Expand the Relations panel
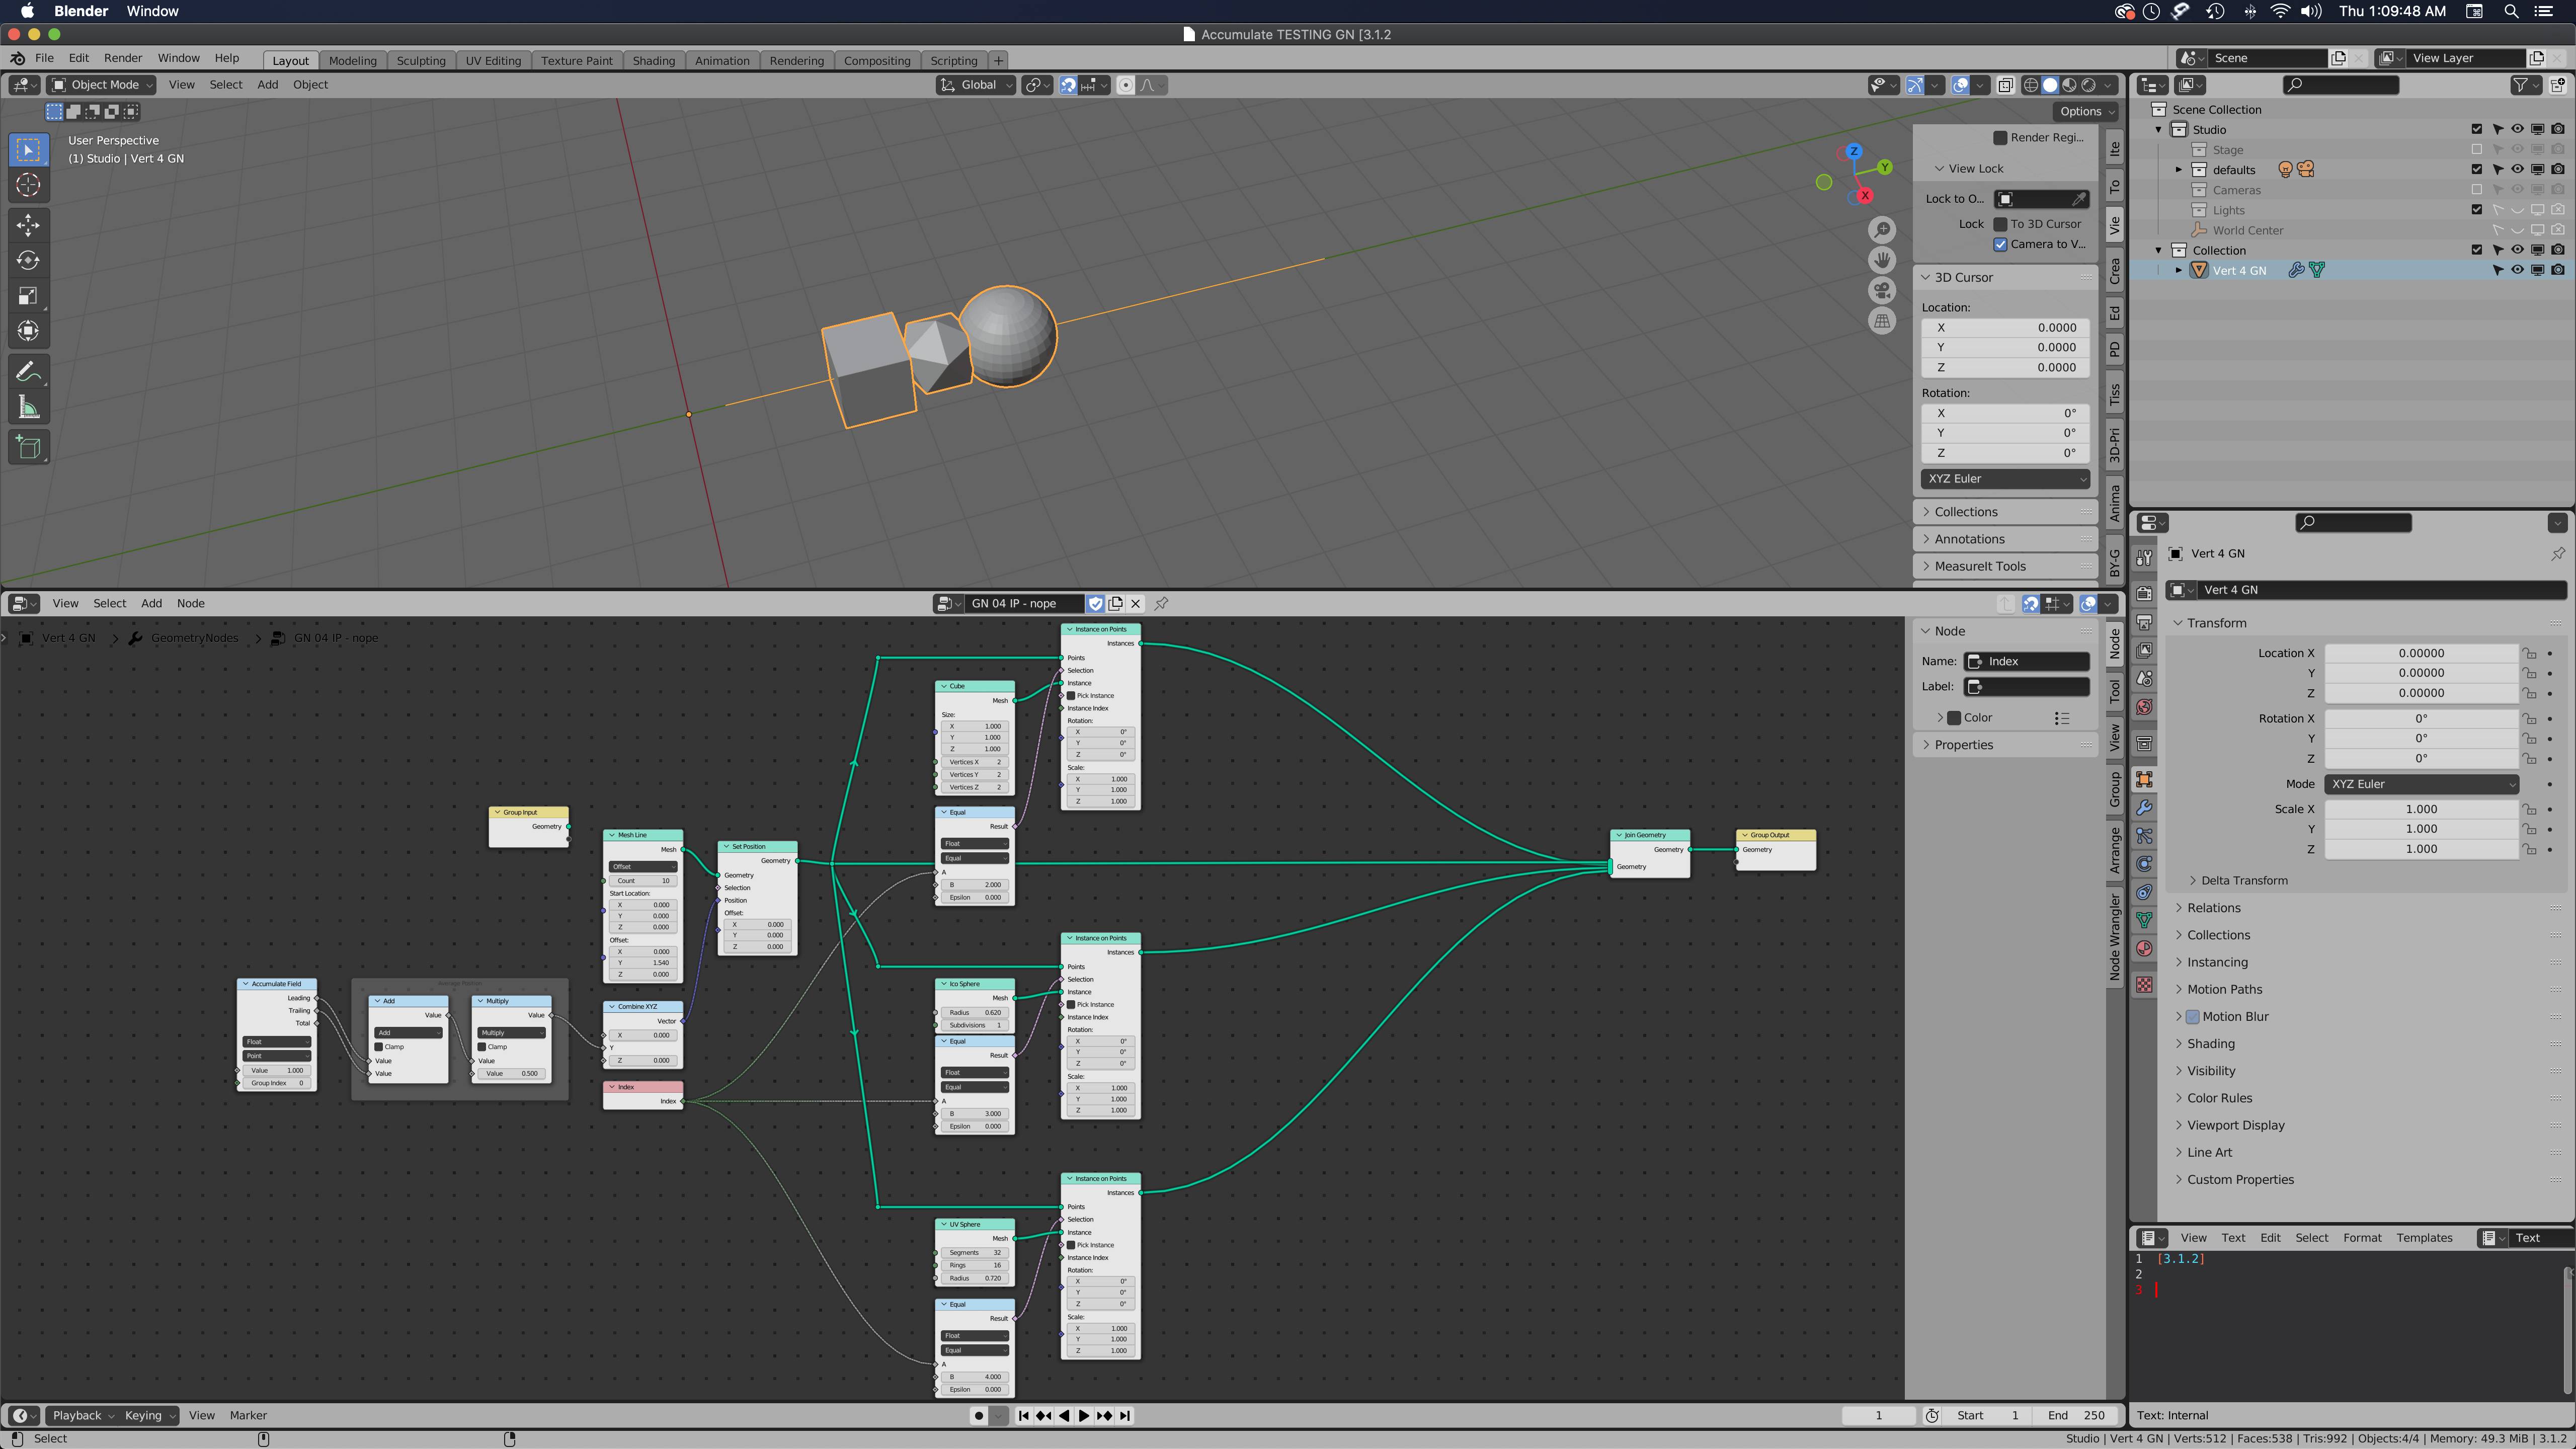Screen dimensions: 2576x1449 tap(2213, 908)
